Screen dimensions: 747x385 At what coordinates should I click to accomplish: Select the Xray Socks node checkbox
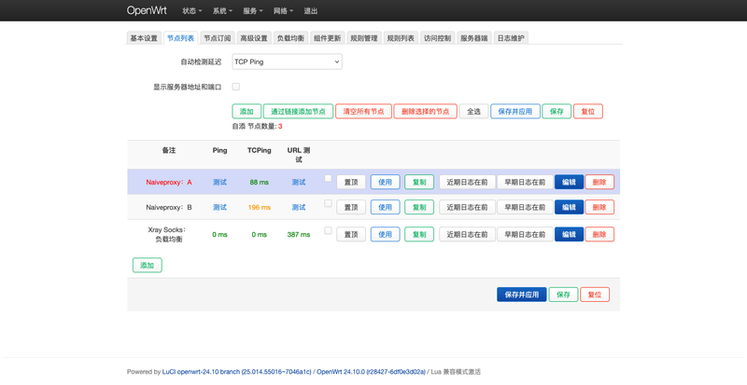pos(328,230)
